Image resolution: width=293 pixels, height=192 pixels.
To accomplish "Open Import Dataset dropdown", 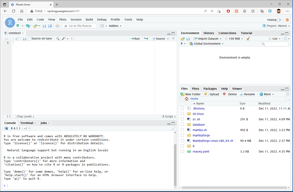I will pos(207,38).
